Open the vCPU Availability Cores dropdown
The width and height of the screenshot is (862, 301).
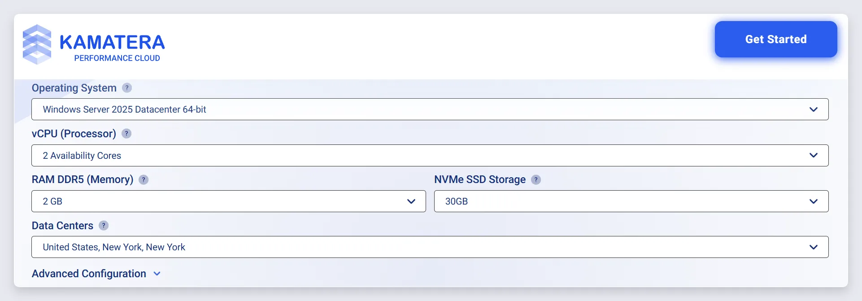430,156
